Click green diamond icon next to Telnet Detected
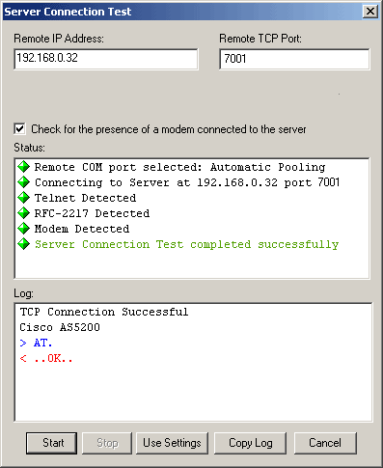 23,198
